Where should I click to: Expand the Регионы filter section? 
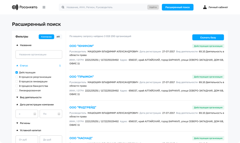click(x=17, y=123)
